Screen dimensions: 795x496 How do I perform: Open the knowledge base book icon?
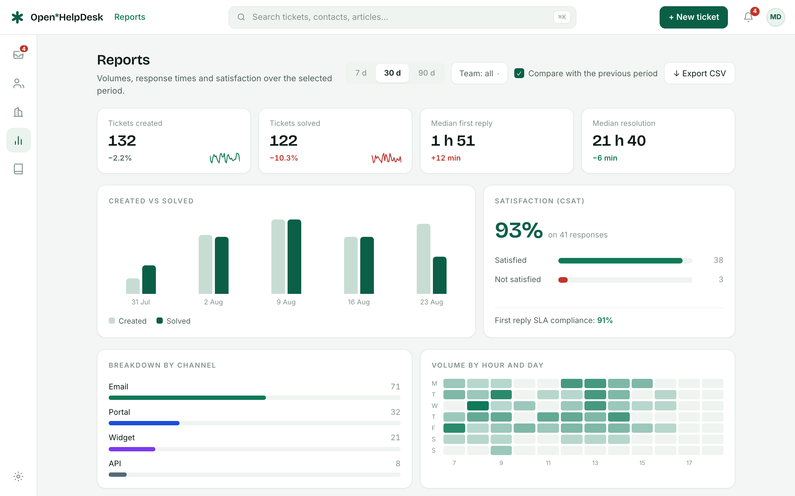(x=18, y=169)
